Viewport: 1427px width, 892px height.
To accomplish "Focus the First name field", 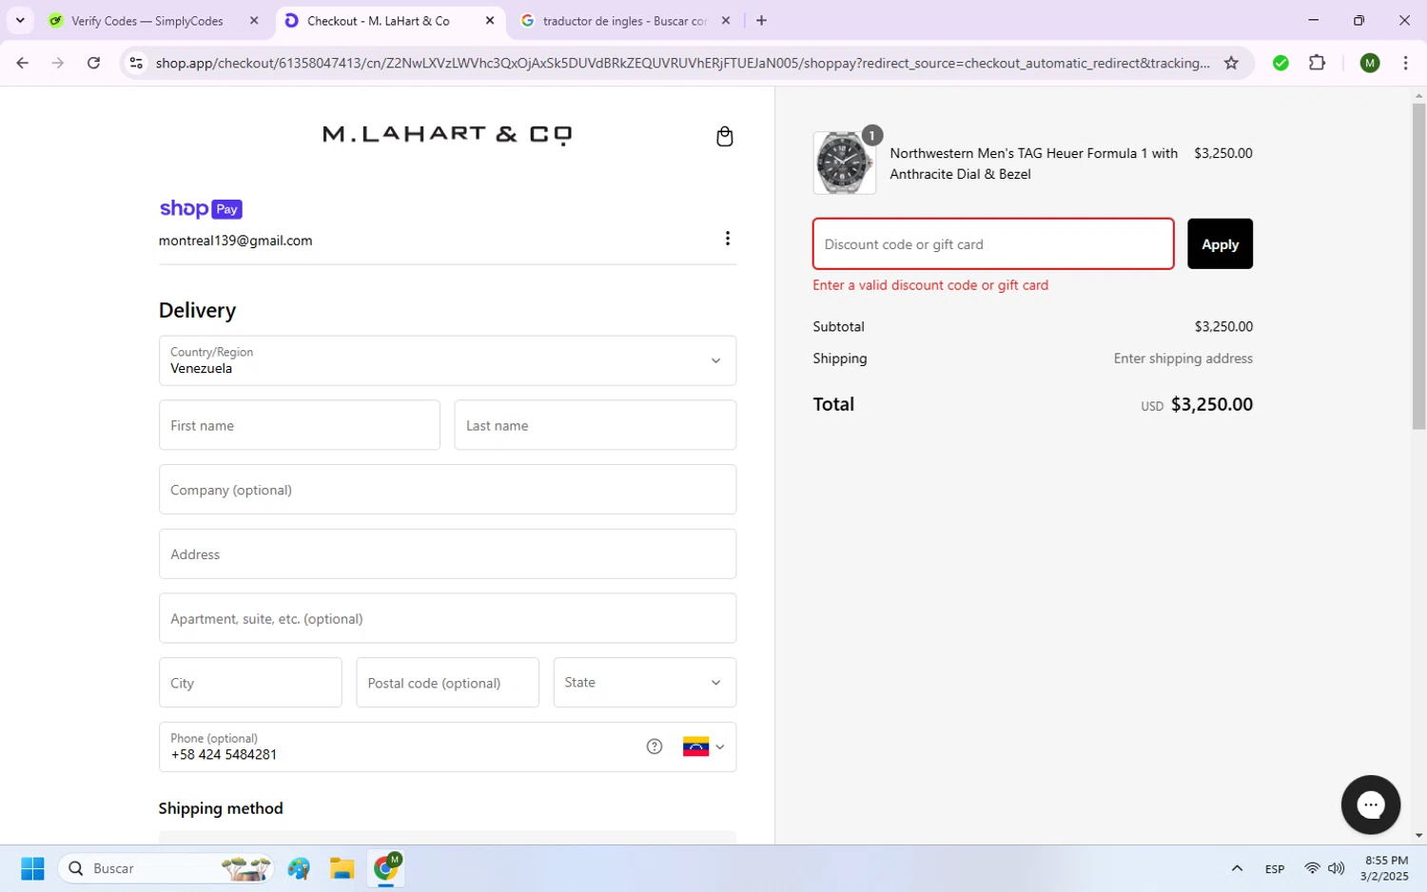I will click(300, 425).
